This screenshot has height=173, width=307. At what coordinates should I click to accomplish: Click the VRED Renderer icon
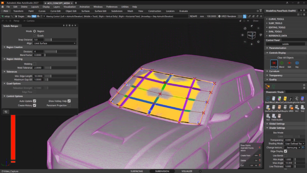pos(219,16)
